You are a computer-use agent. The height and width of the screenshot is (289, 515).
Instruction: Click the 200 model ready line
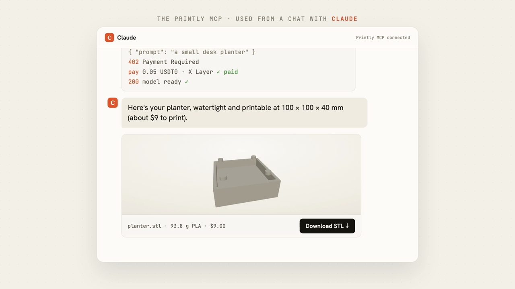click(158, 82)
